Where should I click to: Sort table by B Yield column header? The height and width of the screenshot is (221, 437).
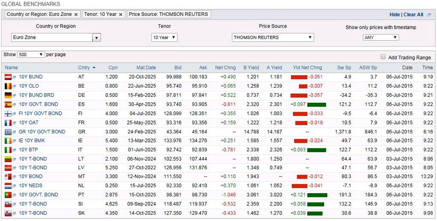coord(251,68)
